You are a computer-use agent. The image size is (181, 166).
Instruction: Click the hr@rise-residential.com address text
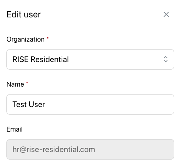point(54,149)
